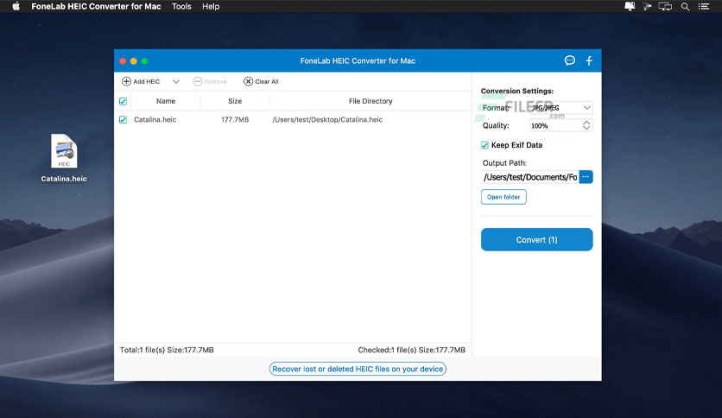Image resolution: width=722 pixels, height=418 pixels.
Task: Open the Help menu
Action: [x=211, y=6]
